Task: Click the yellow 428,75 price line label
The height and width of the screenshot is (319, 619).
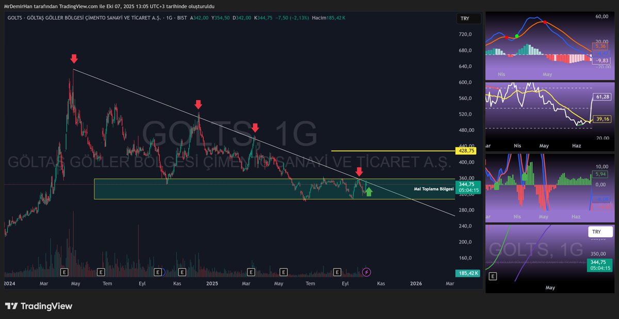Action: [466, 151]
